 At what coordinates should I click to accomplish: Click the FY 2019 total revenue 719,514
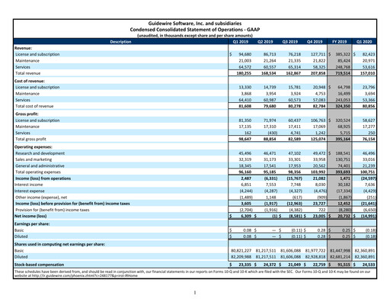coord(343,73)
